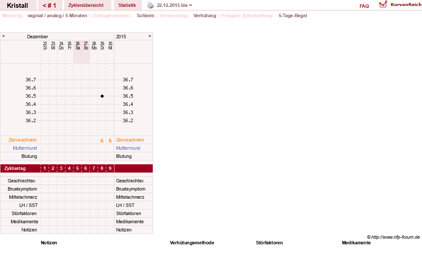
Task: Click the bottom Medikamente heading
Action: (356, 243)
